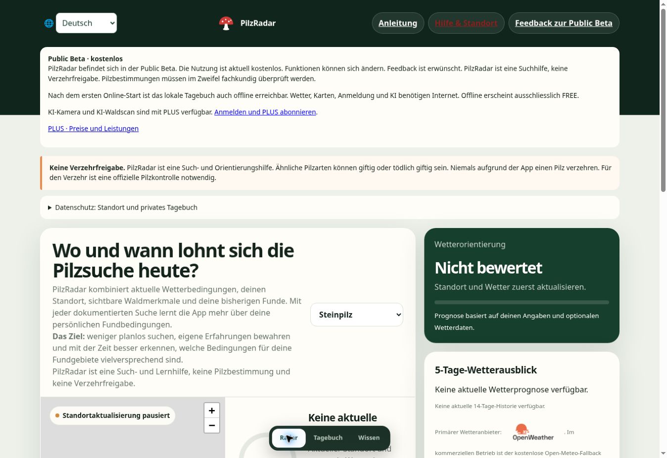Viewport: 667px width, 458px height.
Task: Click 'Standort und Wetter zuerst aktualisieren.' text
Action: 510,287
